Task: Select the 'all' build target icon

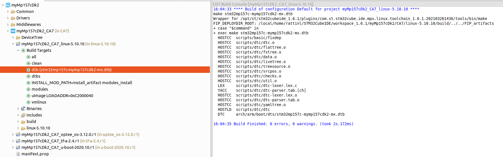Action: point(28,57)
